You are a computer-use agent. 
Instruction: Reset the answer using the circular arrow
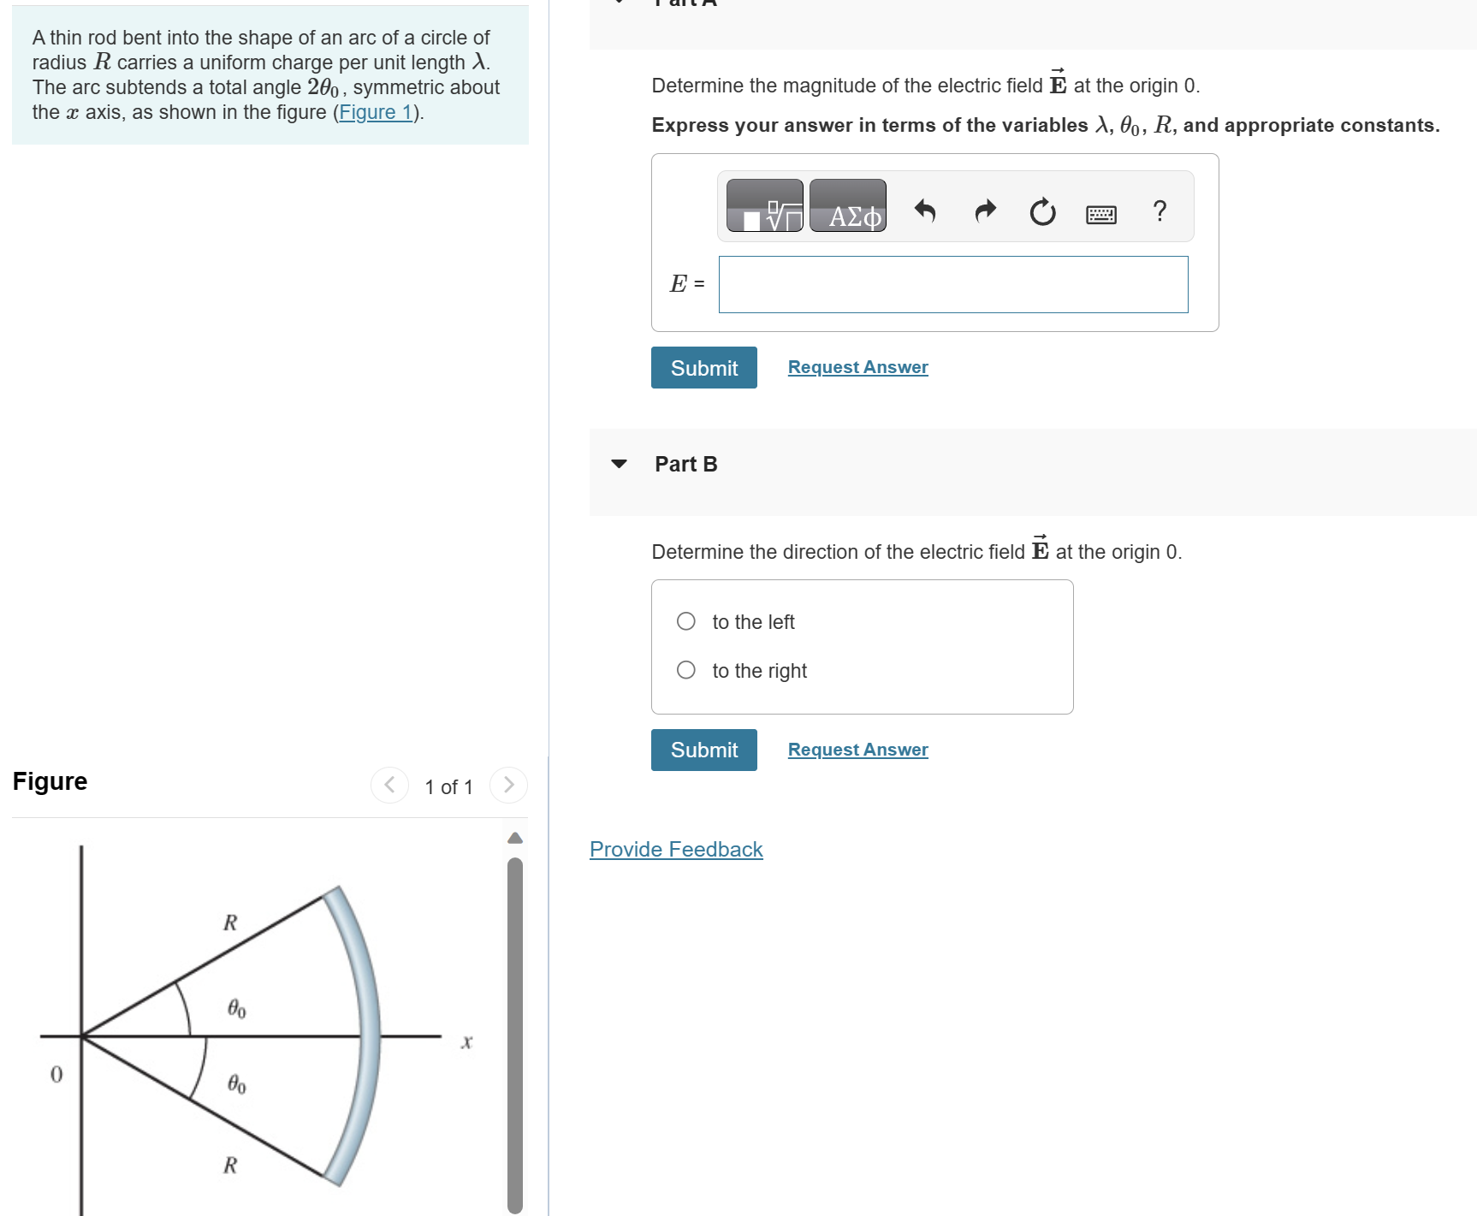point(1042,211)
